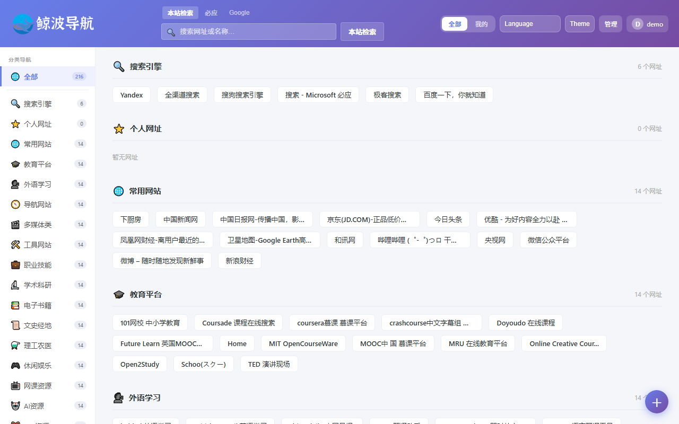
Task: Click clapperboard icon beside sidebar 多媒体类
Action: (x=15, y=225)
